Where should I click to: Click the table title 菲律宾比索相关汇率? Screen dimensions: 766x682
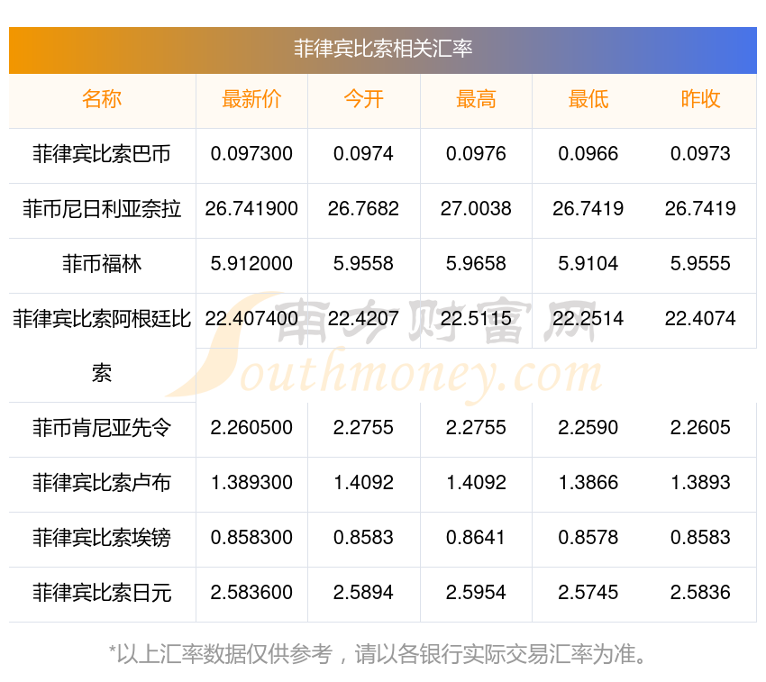click(383, 49)
